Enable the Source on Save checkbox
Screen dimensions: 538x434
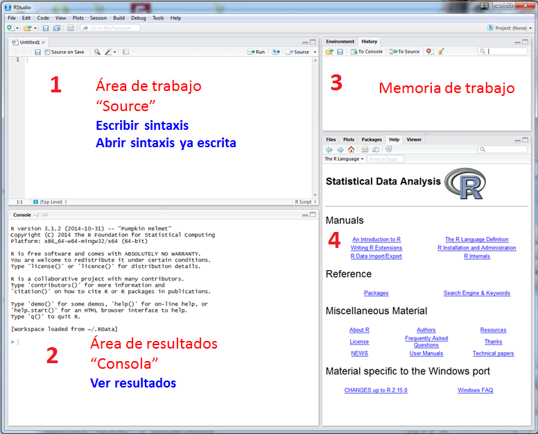[x=47, y=52]
